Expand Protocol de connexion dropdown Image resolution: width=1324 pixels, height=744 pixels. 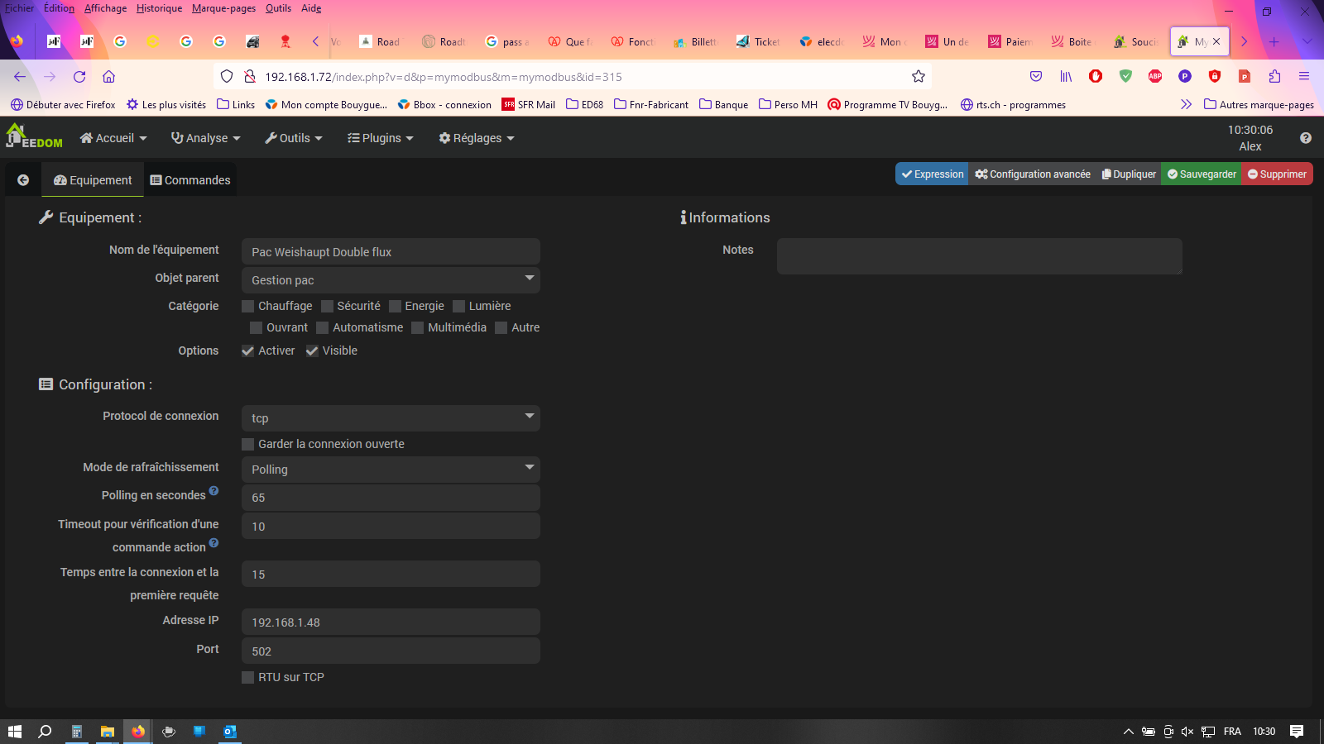(391, 418)
